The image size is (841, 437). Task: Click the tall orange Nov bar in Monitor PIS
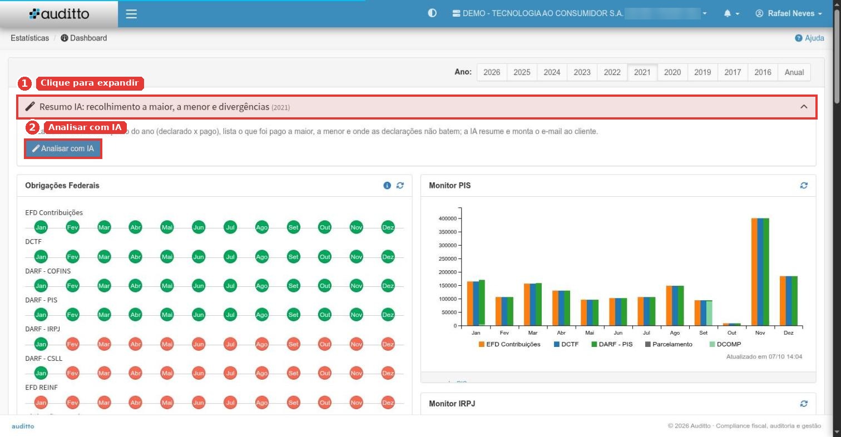point(754,272)
